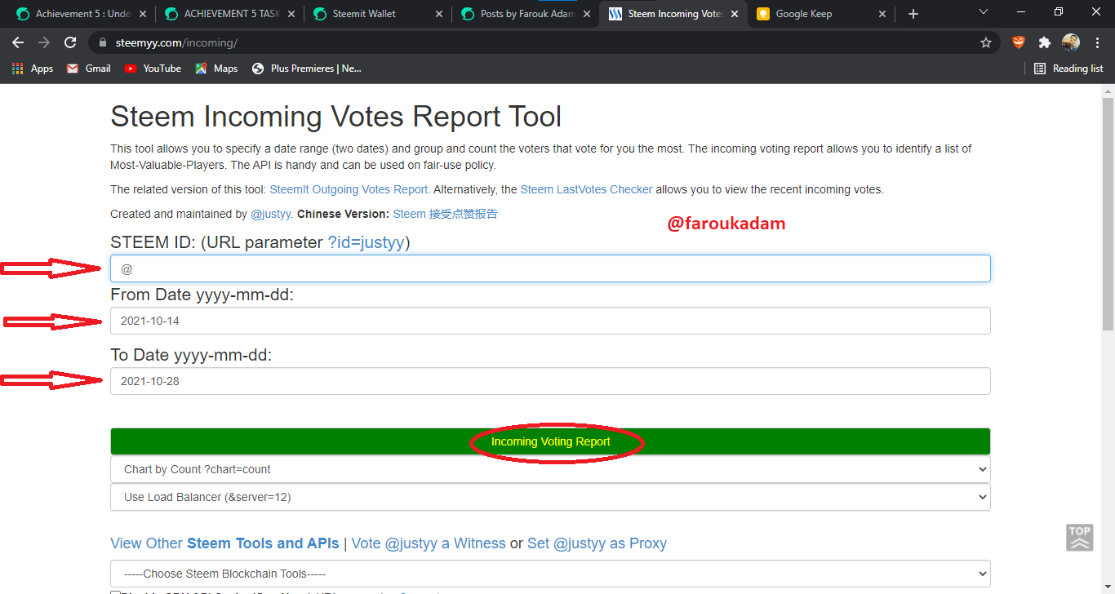Open the SteemIt Outgoing Votes Report link
Screen dimensions: 1115x594
[350, 189]
